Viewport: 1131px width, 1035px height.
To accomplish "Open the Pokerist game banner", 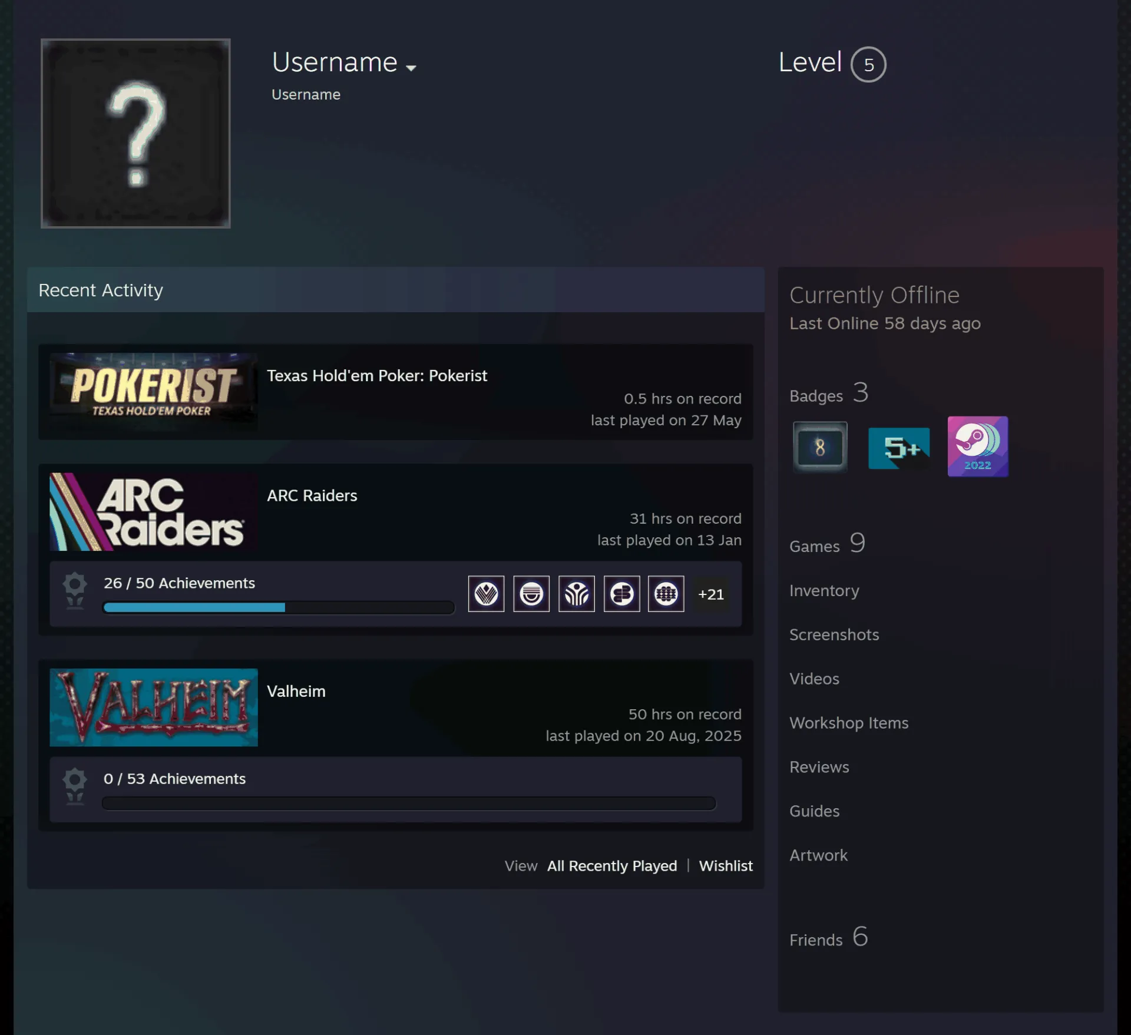I will tap(154, 392).
